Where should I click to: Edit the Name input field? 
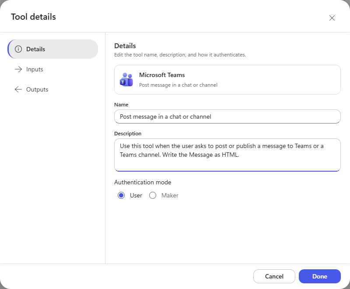[x=227, y=116]
